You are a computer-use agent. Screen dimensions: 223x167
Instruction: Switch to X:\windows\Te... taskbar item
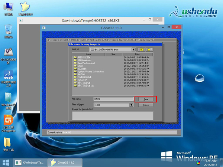(30, 163)
